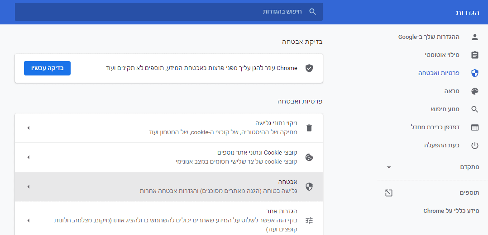Click the palette appearance icon in sidebar
488x235 pixels.
point(474,91)
